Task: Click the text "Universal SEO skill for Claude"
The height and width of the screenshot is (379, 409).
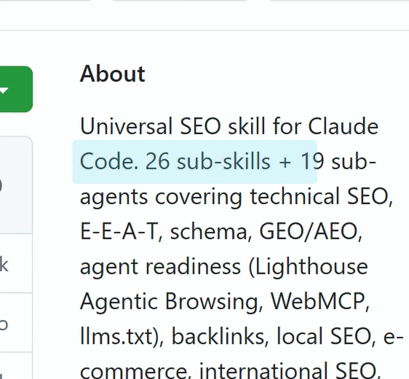Action: click(x=229, y=126)
